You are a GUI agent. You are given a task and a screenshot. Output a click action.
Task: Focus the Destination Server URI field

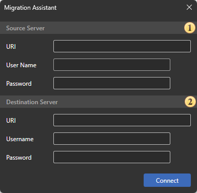(122, 120)
